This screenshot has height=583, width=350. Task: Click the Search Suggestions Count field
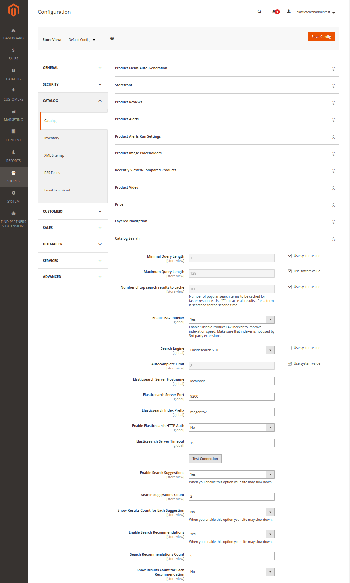click(232, 496)
